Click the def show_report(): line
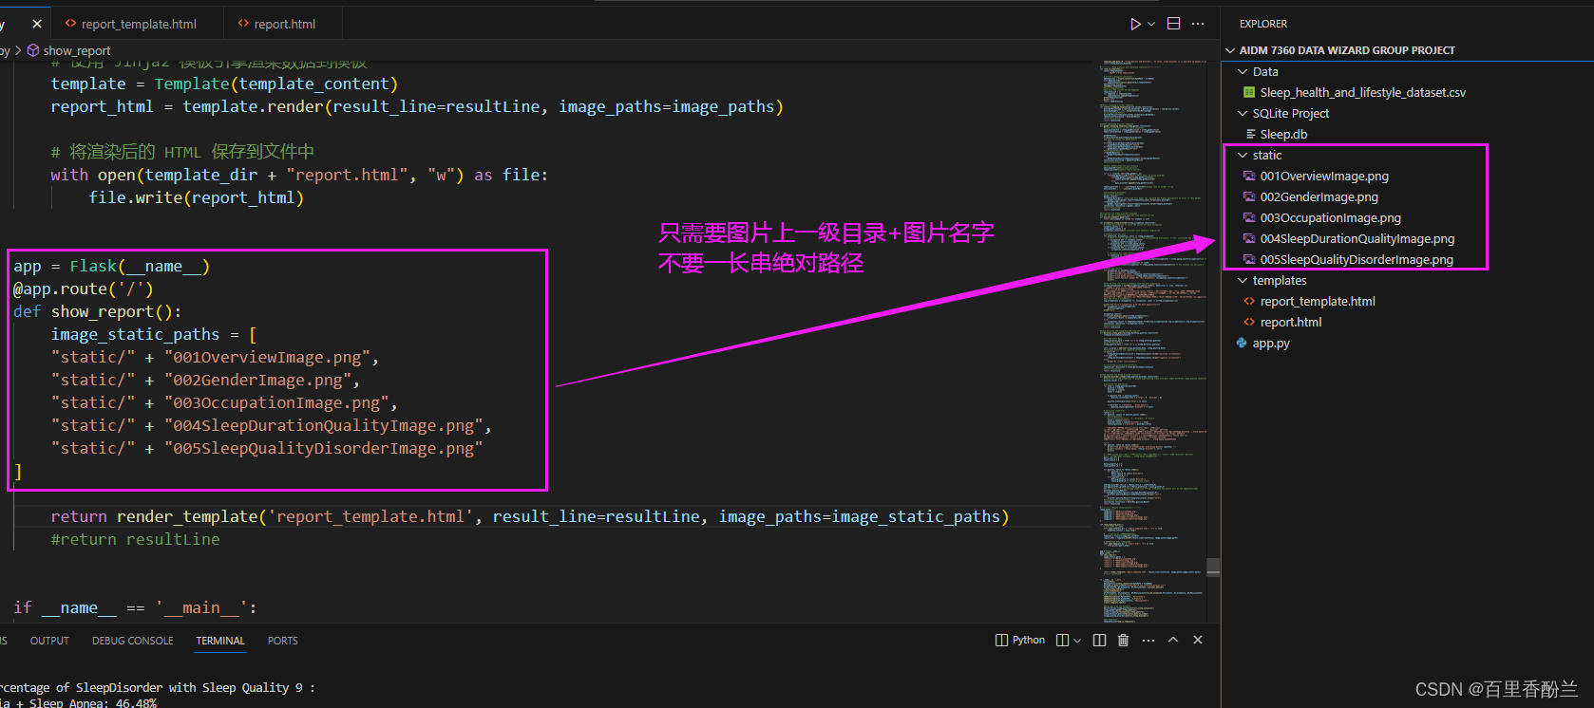The height and width of the screenshot is (708, 1594). (97, 312)
